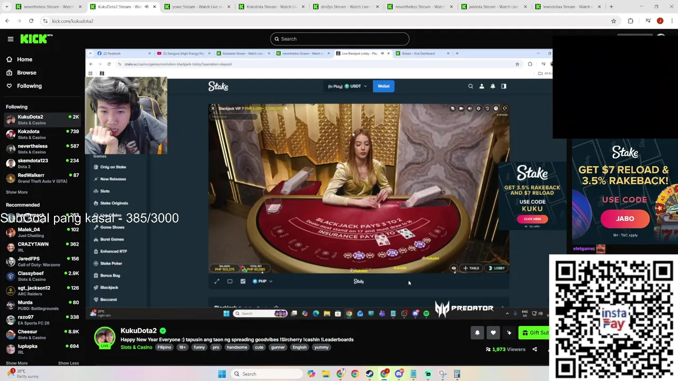
Task: Open Stake user profile icon
Action: [x=481, y=86]
